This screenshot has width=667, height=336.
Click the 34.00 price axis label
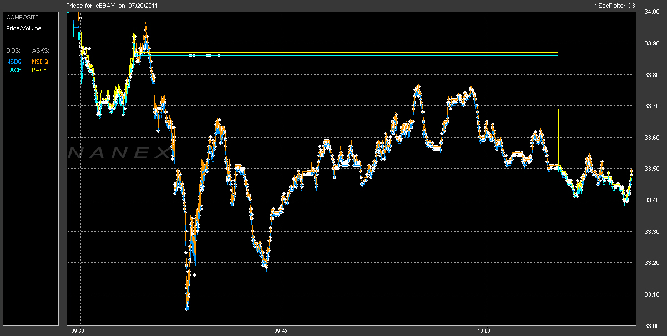tap(652, 12)
